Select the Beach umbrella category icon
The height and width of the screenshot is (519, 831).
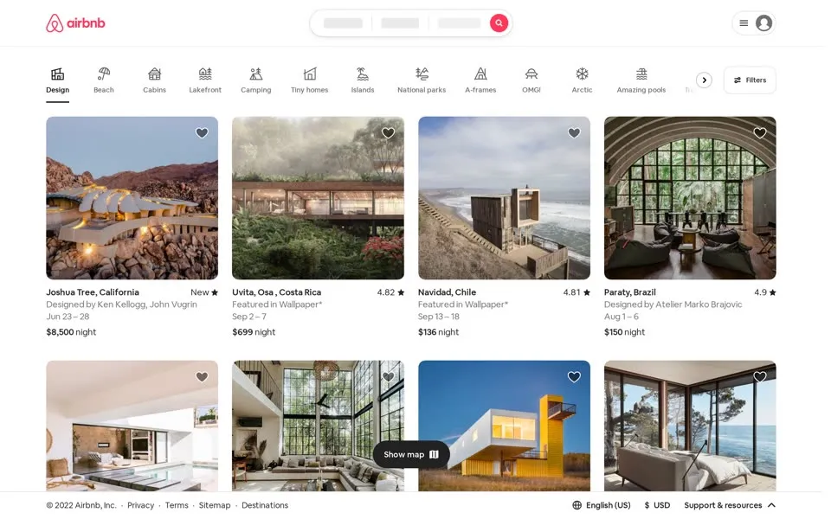[104, 74]
